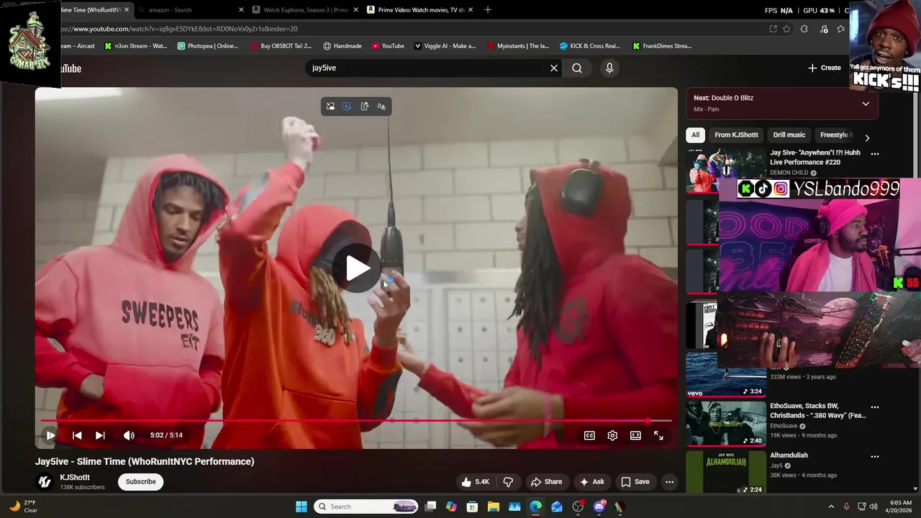Open EthoSuave .380 Wavy video thumbnail
The image size is (921, 518).
click(725, 424)
